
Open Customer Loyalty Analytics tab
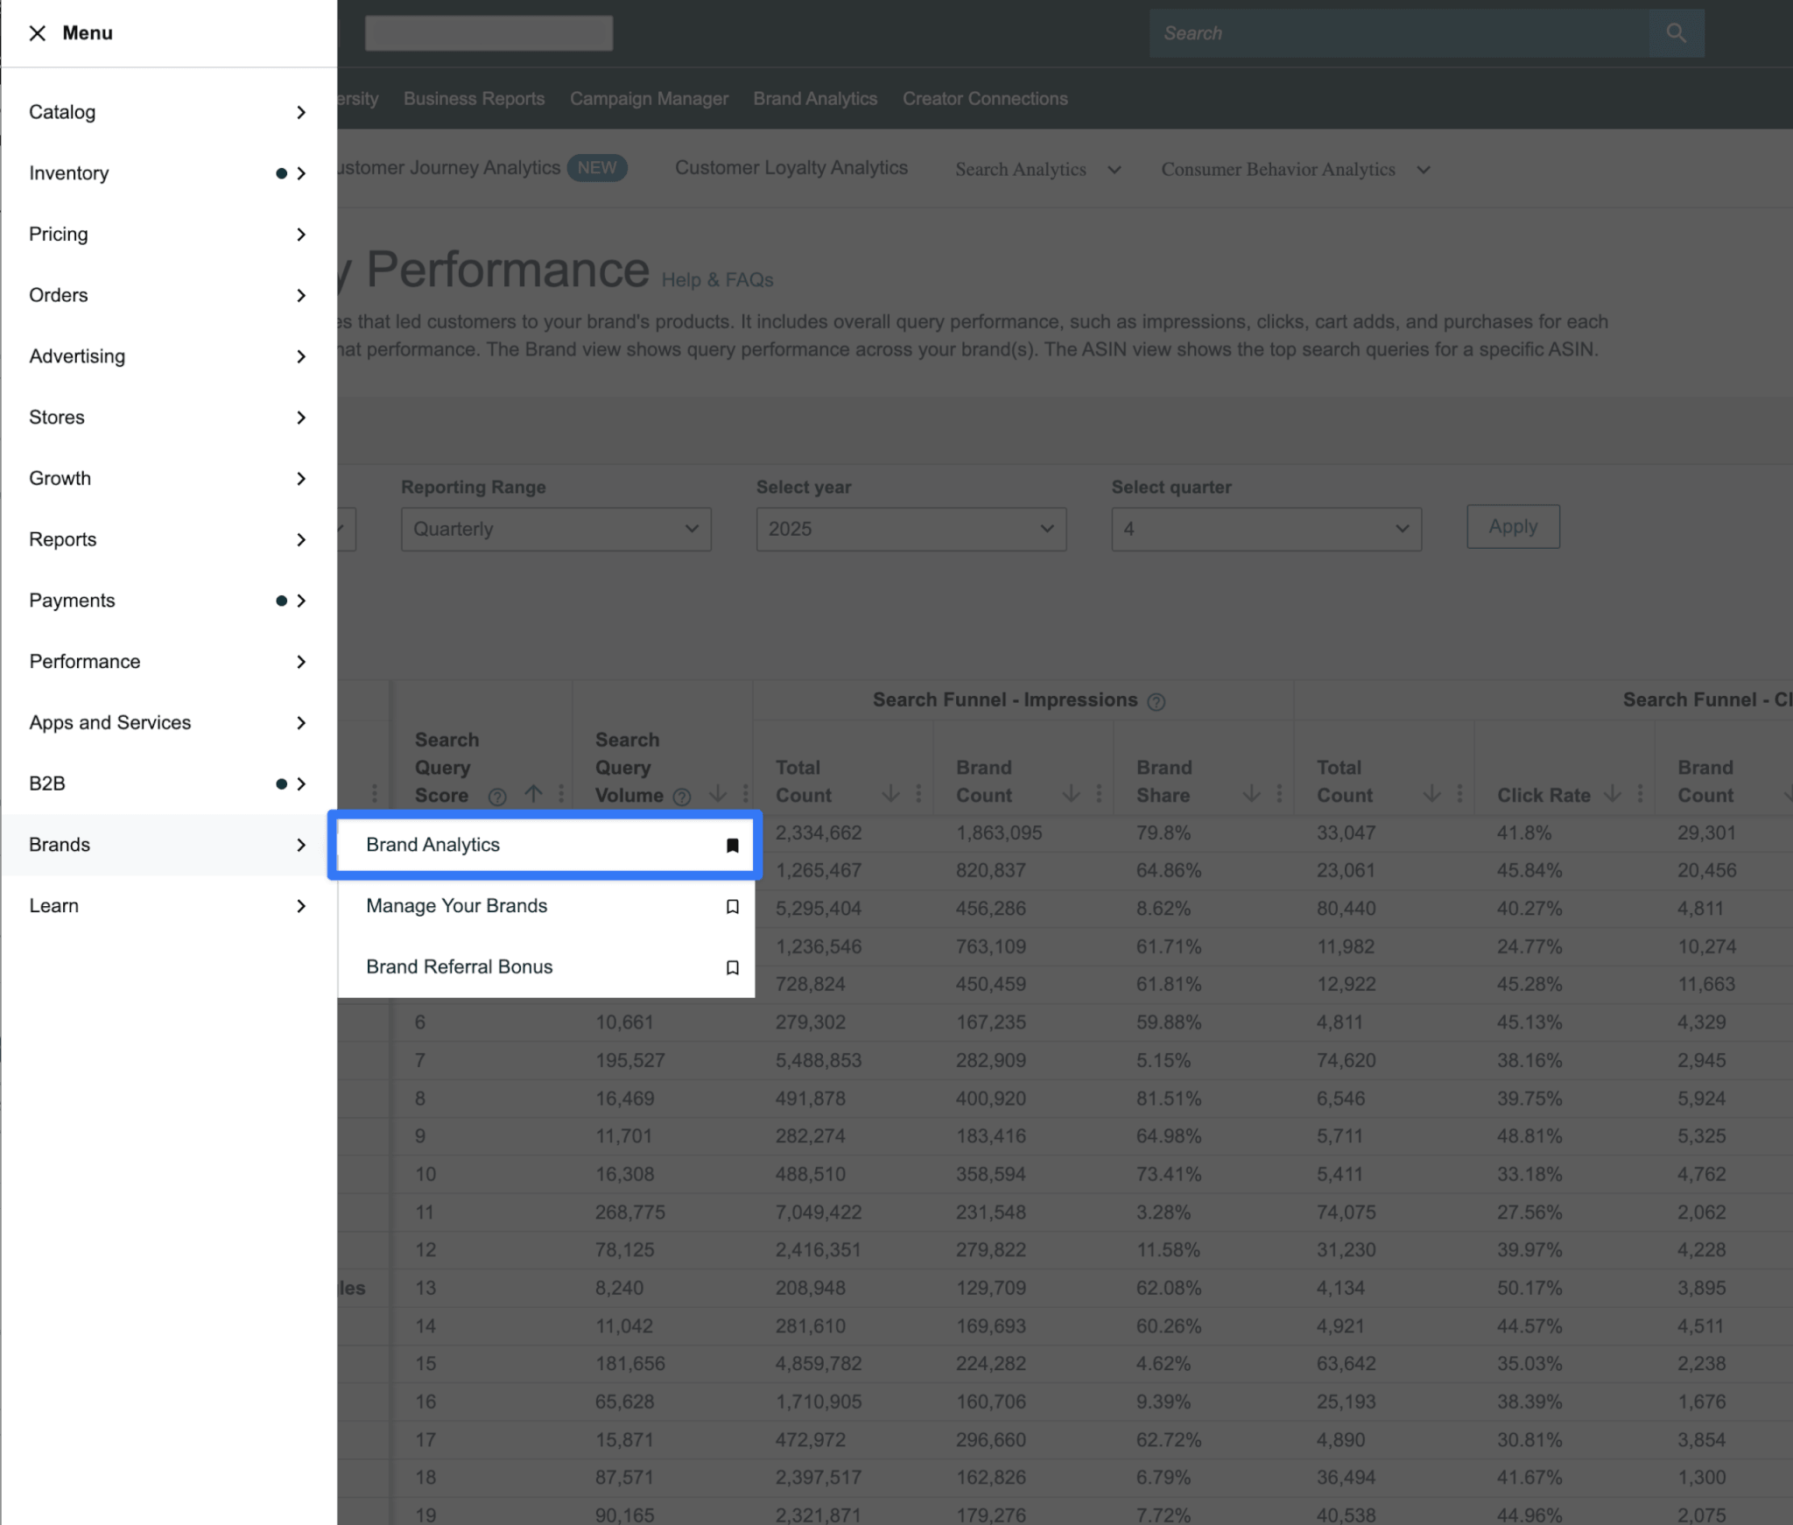click(791, 168)
